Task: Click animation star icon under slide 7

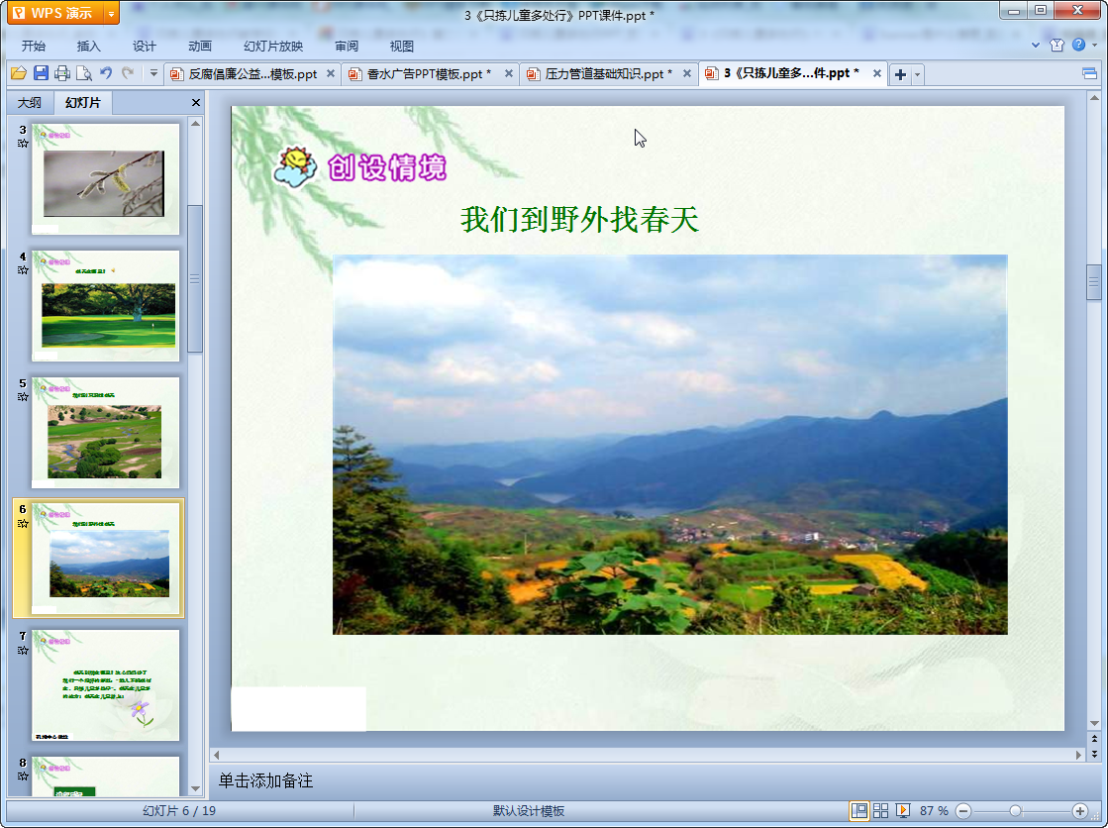Action: coord(23,650)
